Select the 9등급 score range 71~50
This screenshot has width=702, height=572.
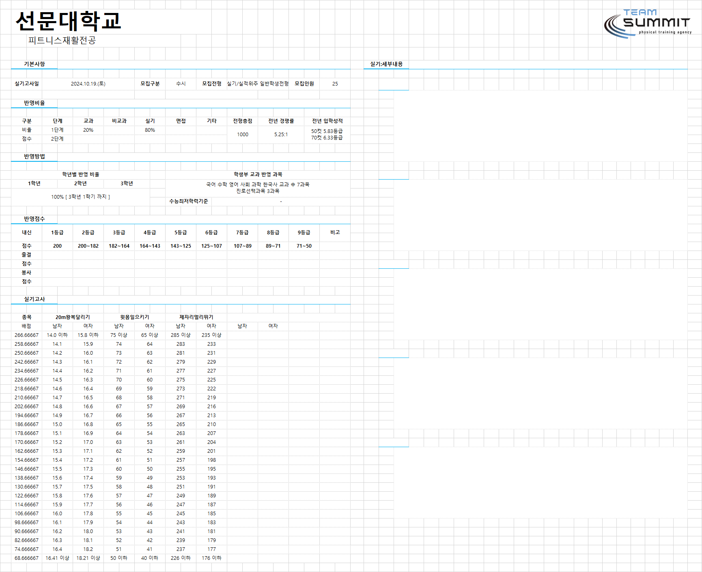pyautogui.click(x=304, y=246)
